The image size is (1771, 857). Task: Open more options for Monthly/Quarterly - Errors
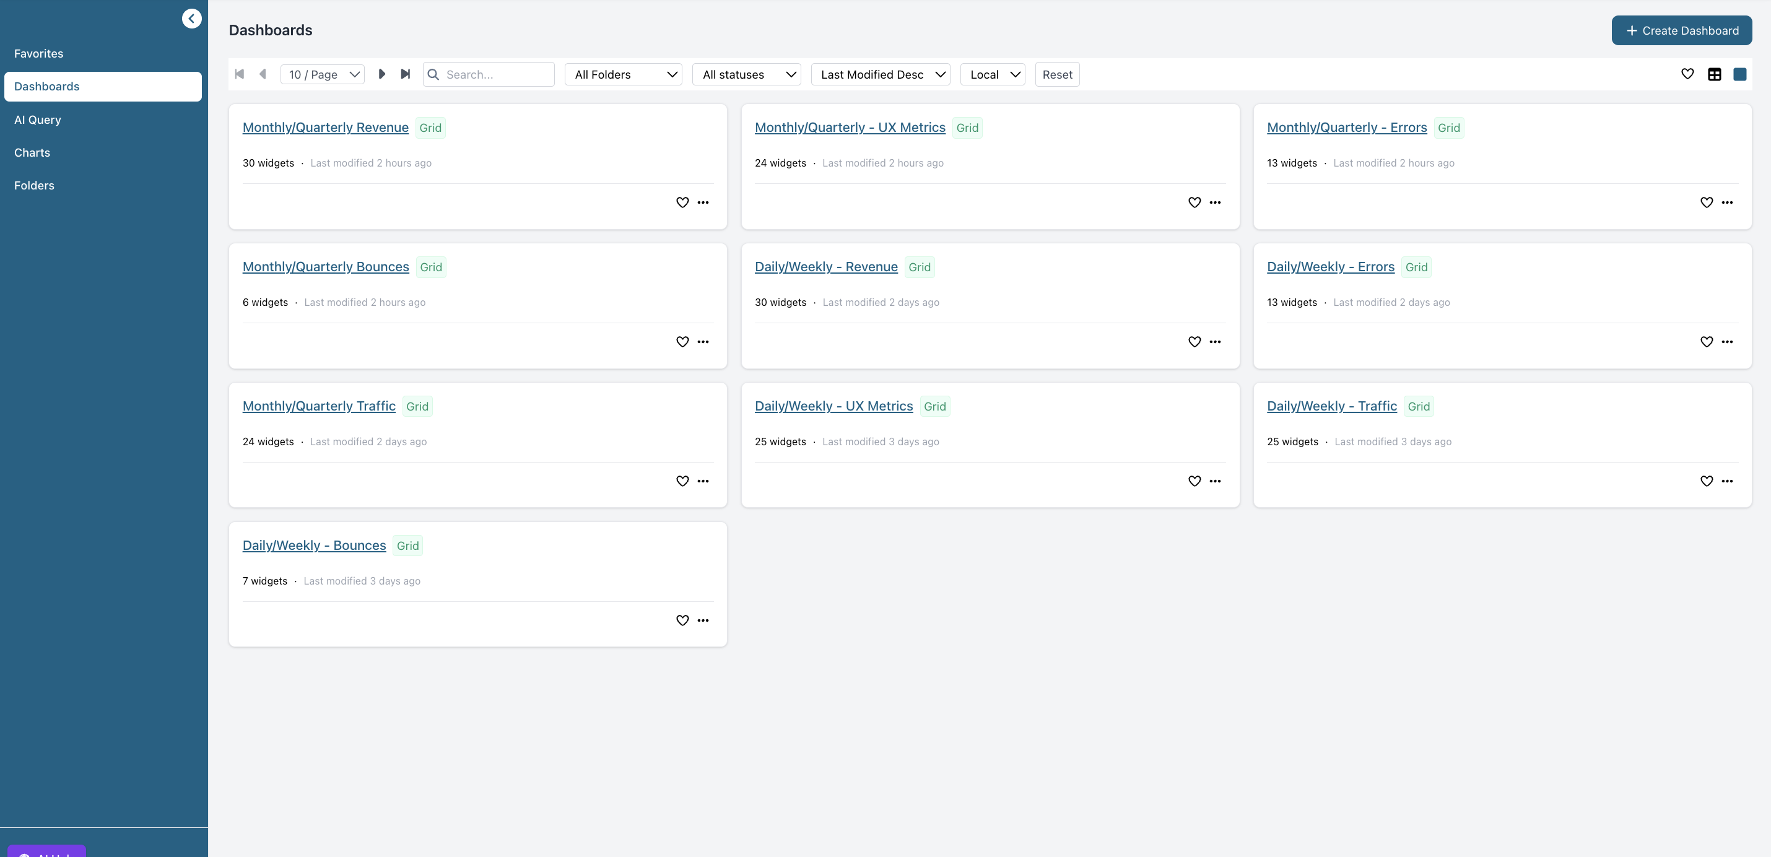tap(1727, 202)
